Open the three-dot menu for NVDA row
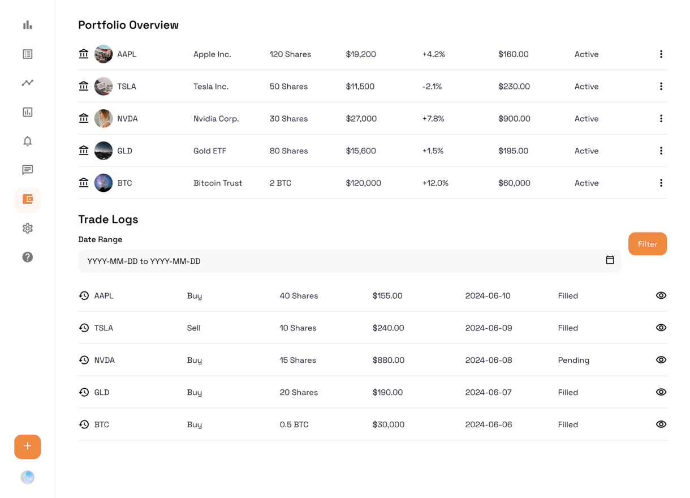 [661, 119]
